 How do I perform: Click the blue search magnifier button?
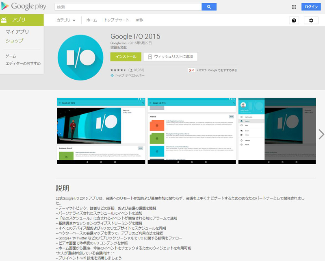point(209,7)
